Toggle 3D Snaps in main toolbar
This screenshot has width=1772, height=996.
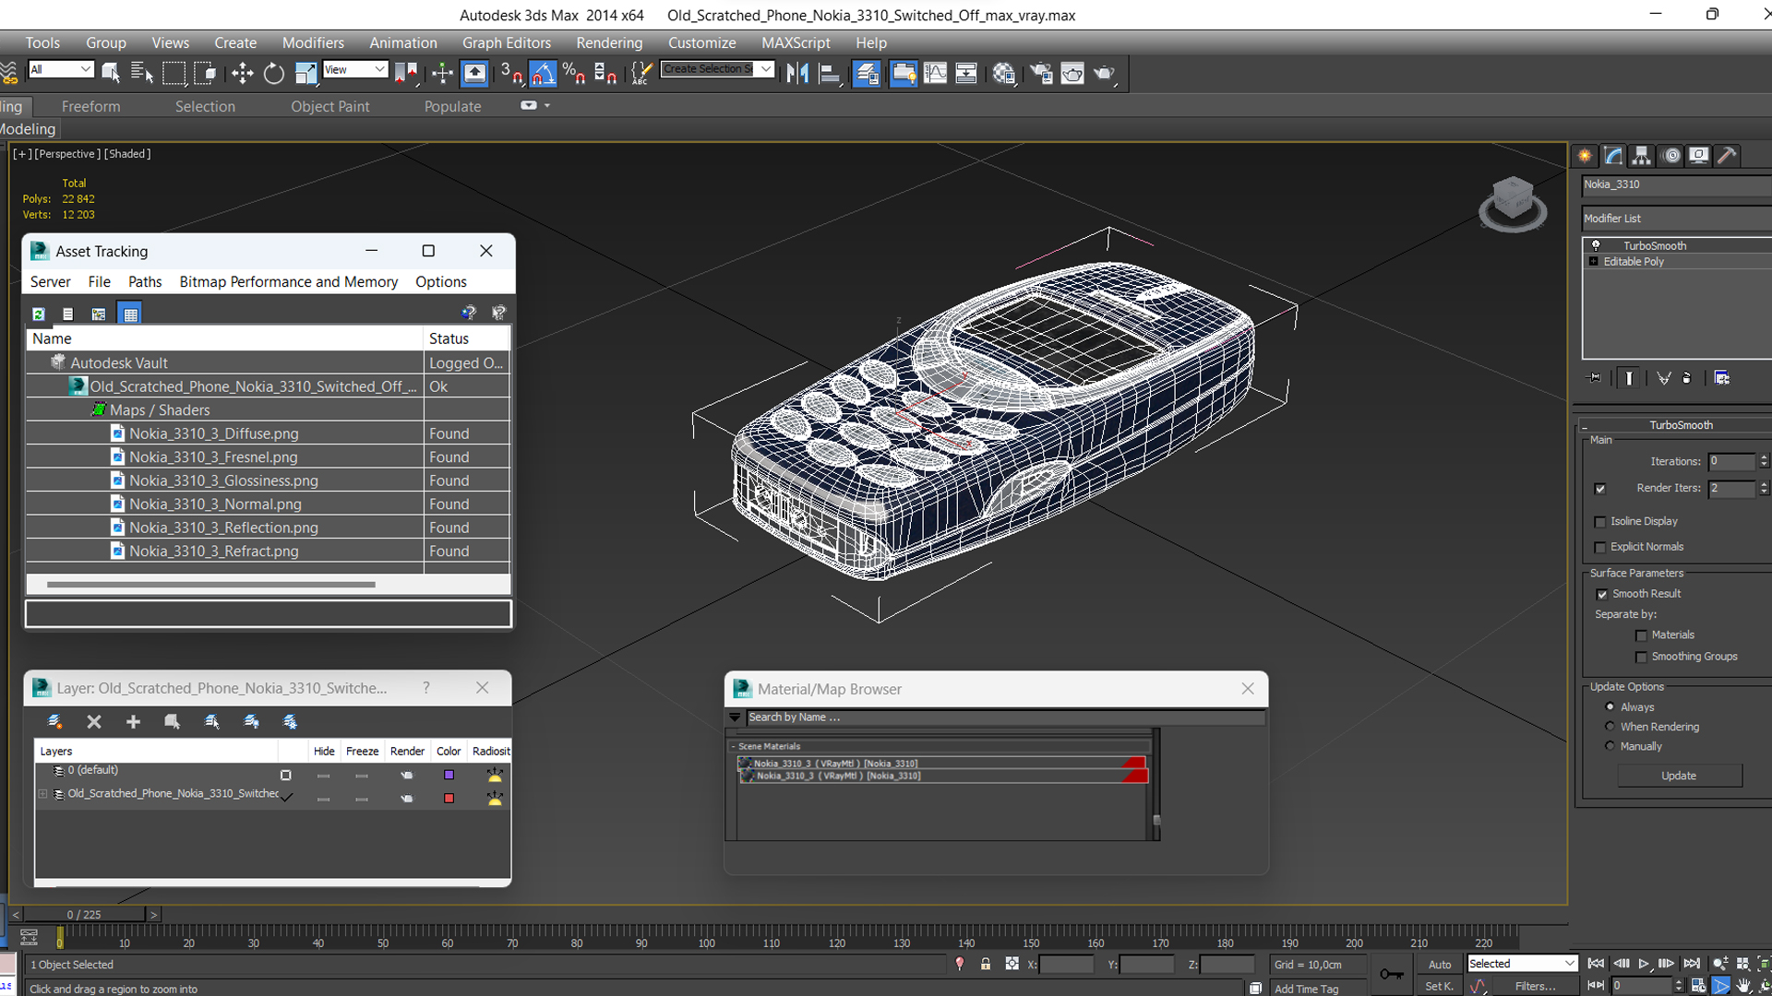coord(511,73)
